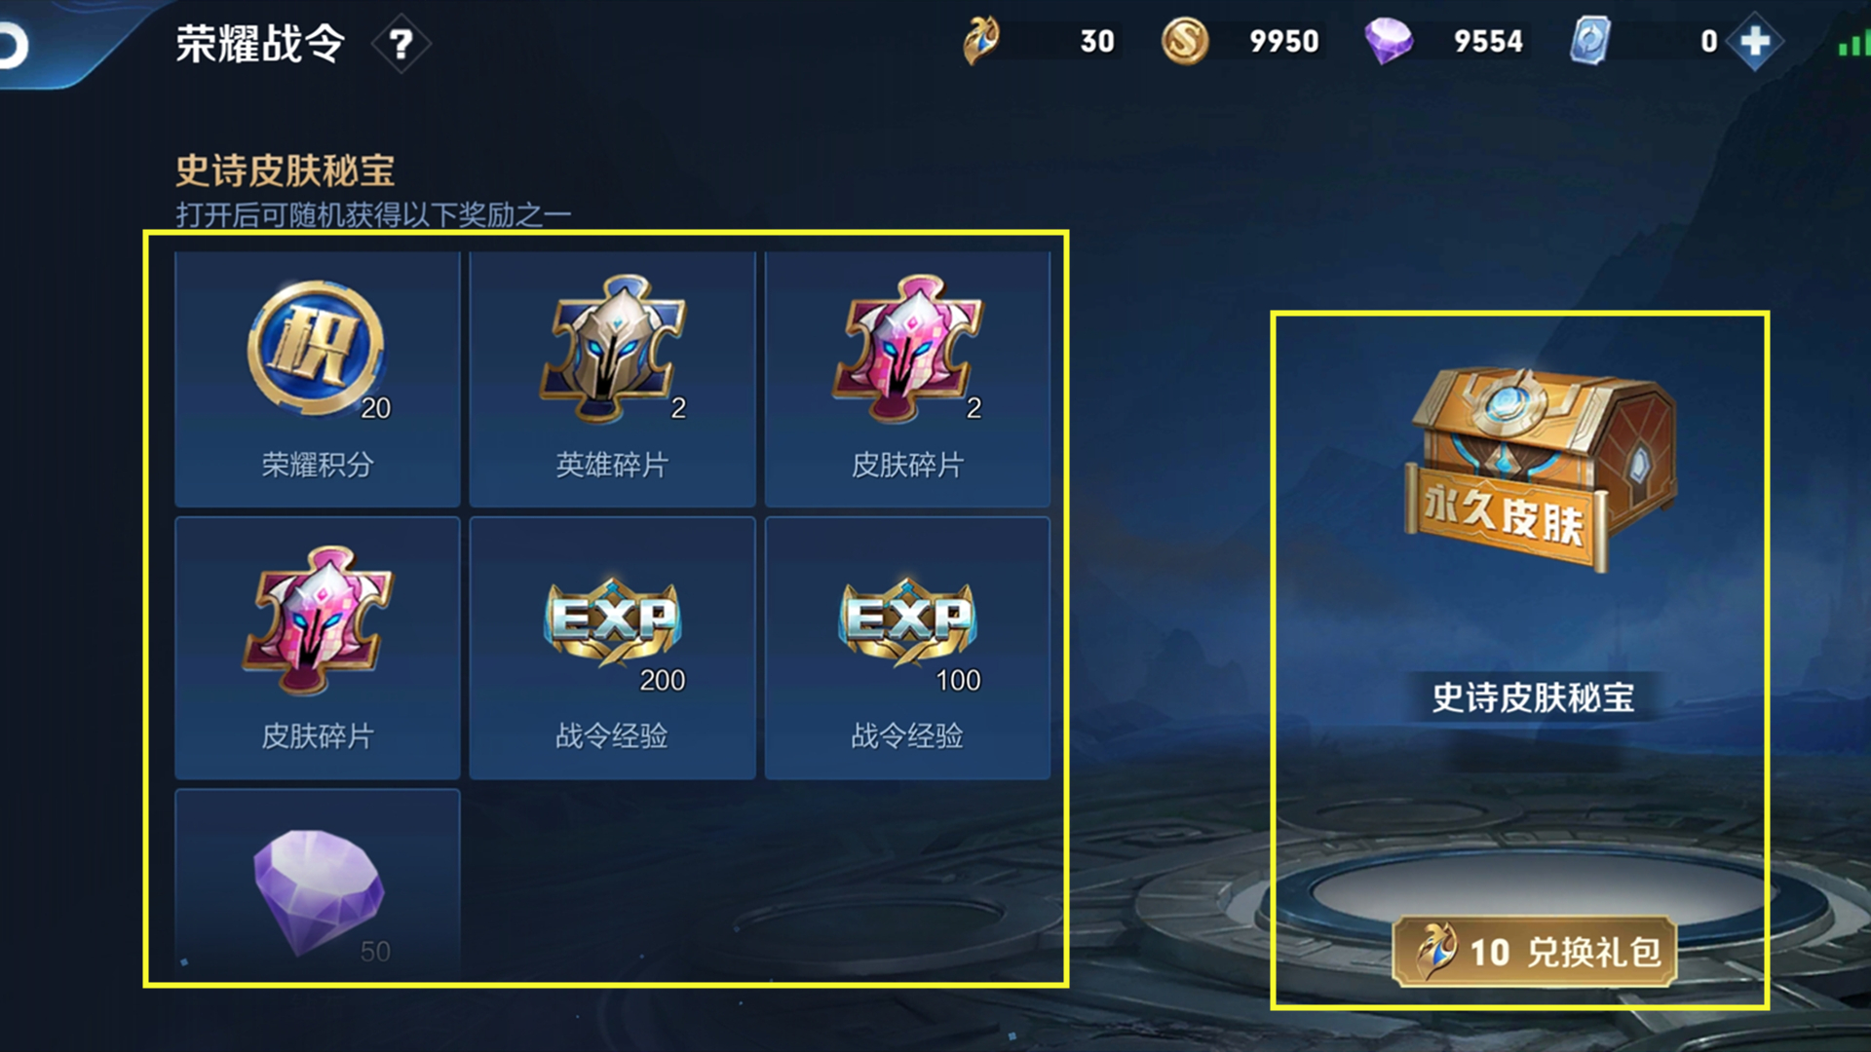Click the purple diamond currency icon
Image resolution: width=1871 pixels, height=1052 pixels.
pos(1389,42)
